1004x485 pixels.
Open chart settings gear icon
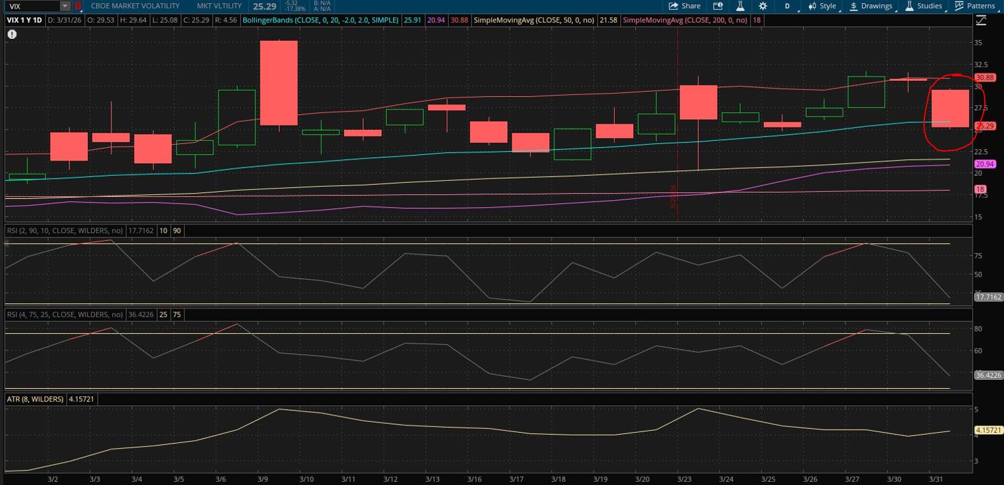click(x=763, y=6)
